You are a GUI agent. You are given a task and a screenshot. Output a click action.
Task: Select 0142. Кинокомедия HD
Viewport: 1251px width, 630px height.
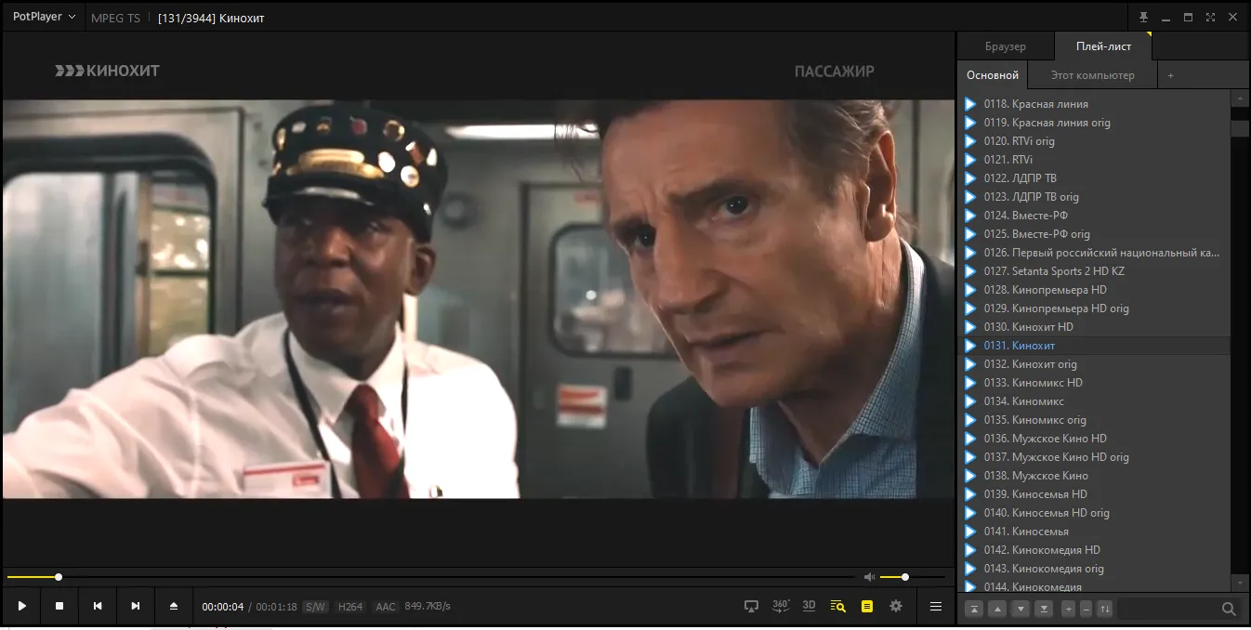click(x=1094, y=550)
